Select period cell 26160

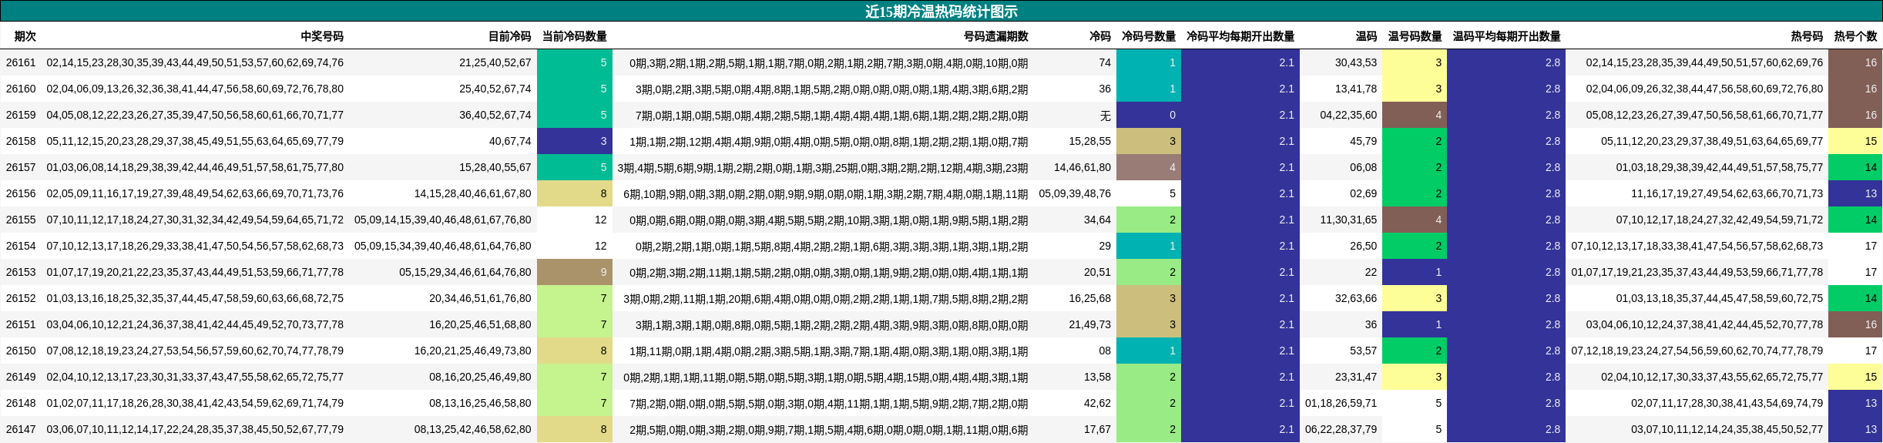click(x=21, y=89)
